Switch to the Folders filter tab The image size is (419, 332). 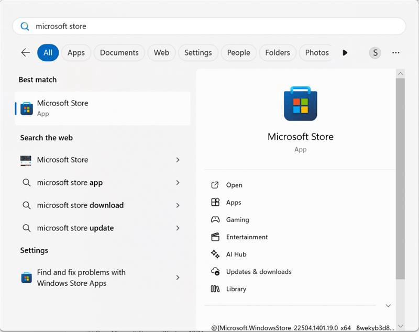[x=278, y=52]
